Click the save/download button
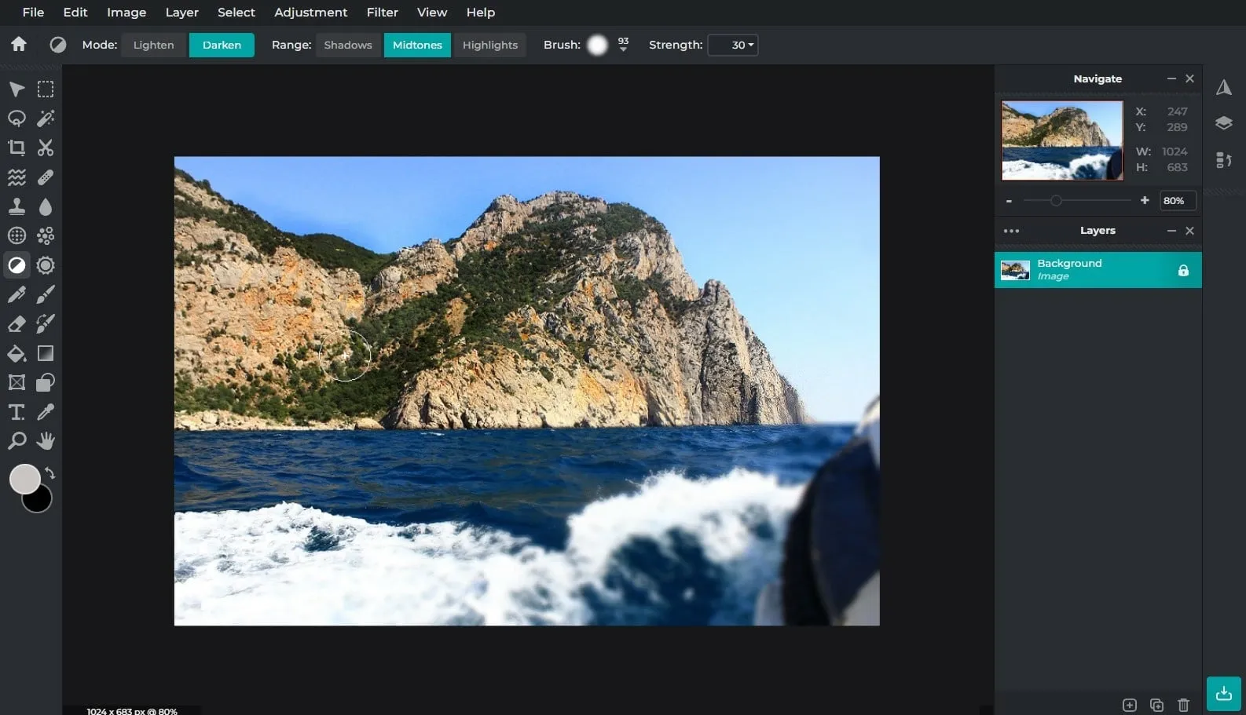1246x715 pixels. coord(1223,693)
